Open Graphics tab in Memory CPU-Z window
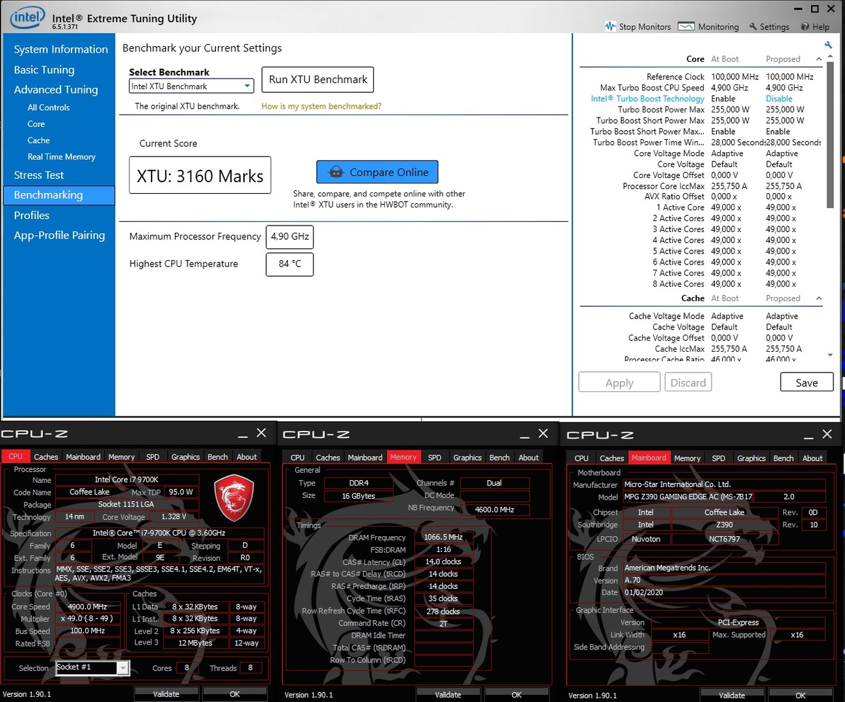The image size is (845, 702). pyautogui.click(x=467, y=458)
